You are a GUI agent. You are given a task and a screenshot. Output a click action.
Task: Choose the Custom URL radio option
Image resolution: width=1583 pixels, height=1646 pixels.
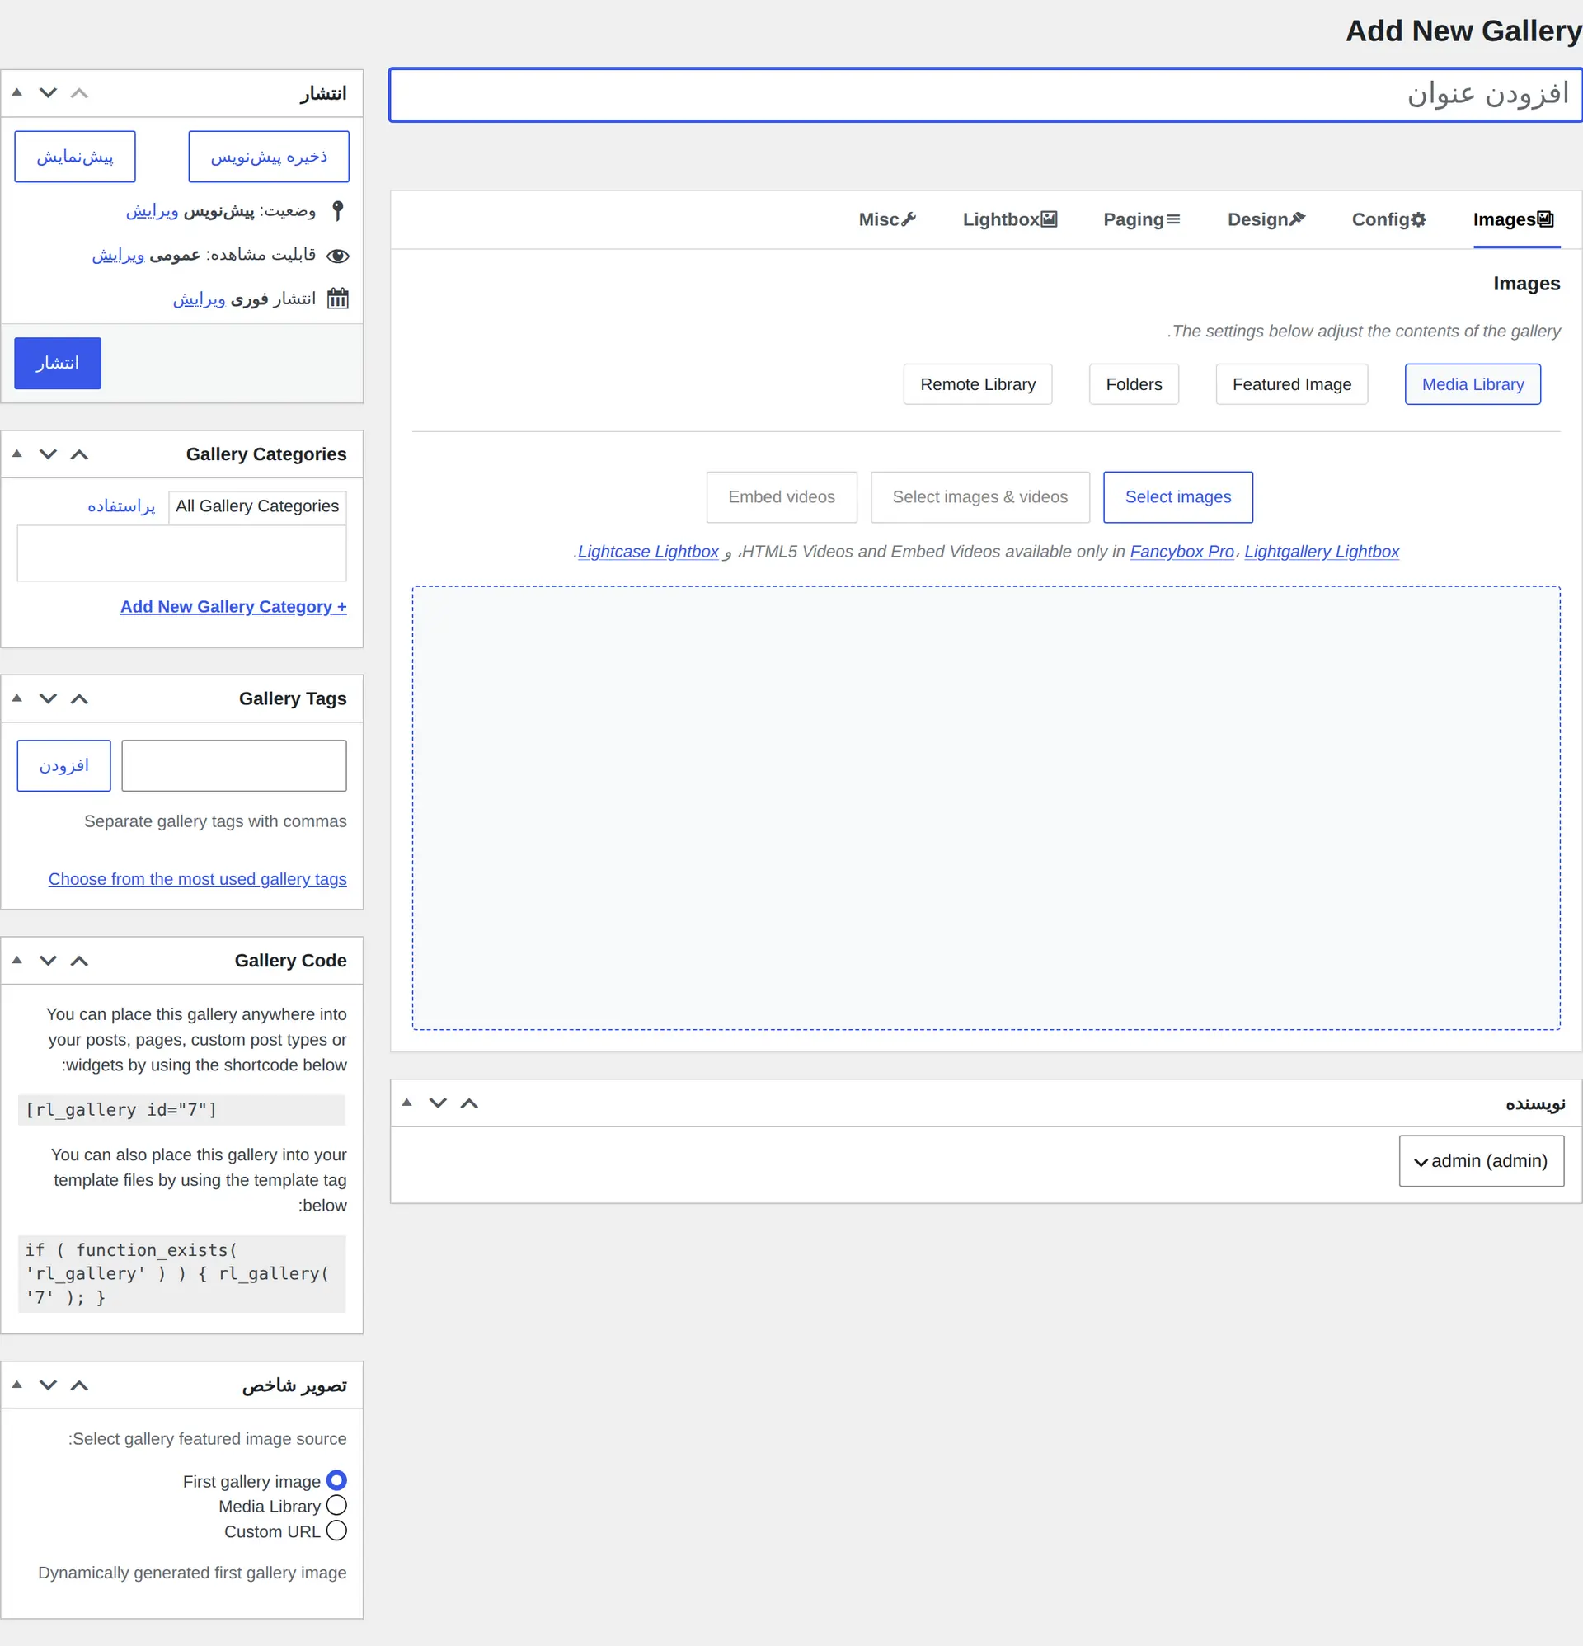[x=336, y=1530]
